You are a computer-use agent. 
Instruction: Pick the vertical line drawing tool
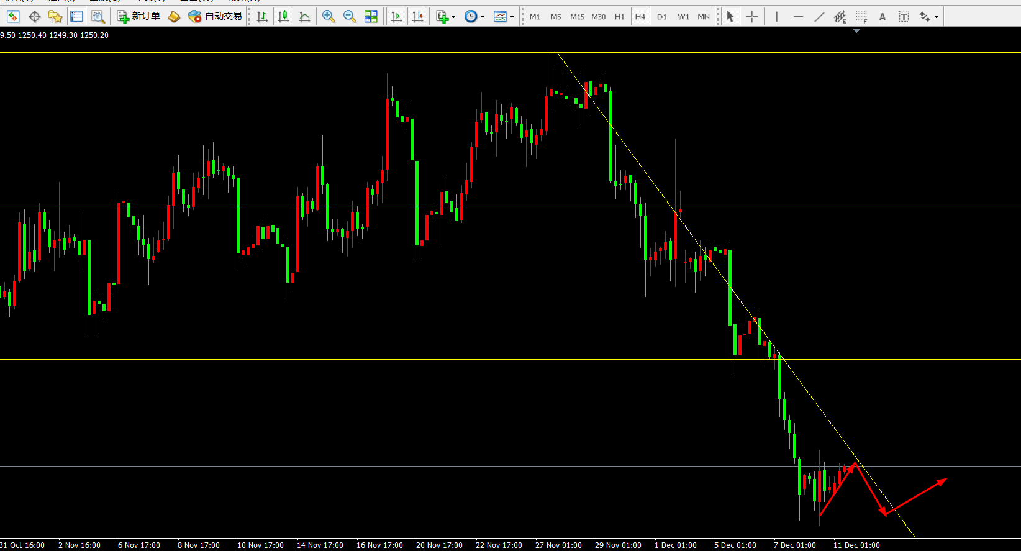click(x=777, y=17)
